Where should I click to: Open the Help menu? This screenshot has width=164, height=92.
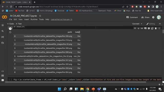47,19
